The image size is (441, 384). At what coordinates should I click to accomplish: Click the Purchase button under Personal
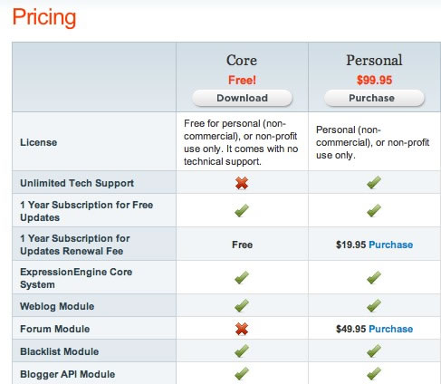click(374, 98)
